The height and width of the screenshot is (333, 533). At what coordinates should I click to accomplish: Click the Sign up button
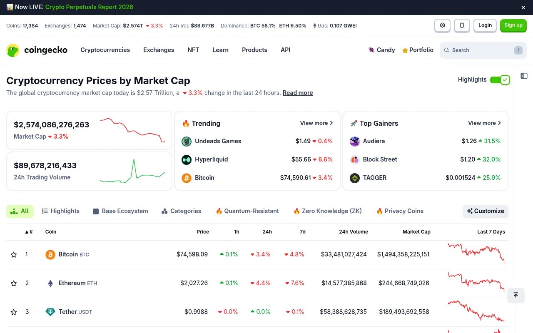(x=513, y=25)
